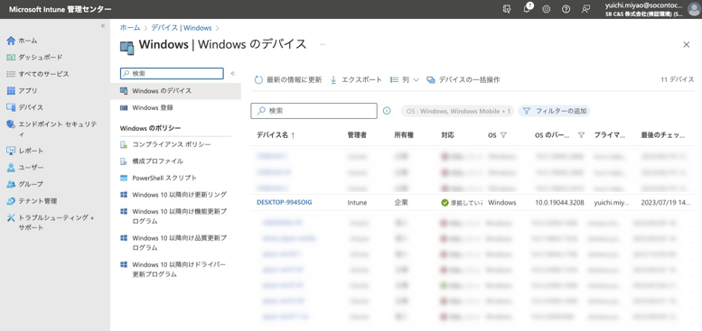Focus the device list search box
The image size is (702, 331).
coord(314,111)
